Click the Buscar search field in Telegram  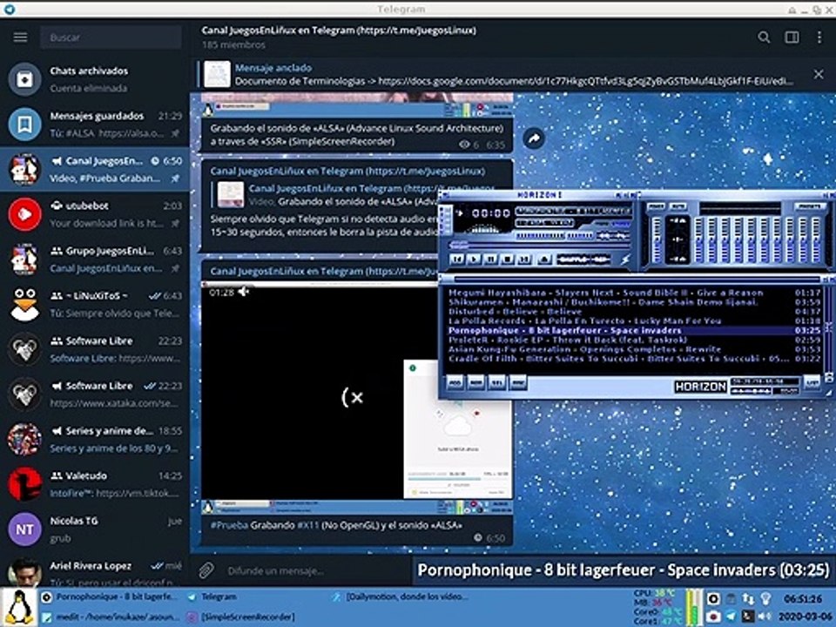click(111, 37)
